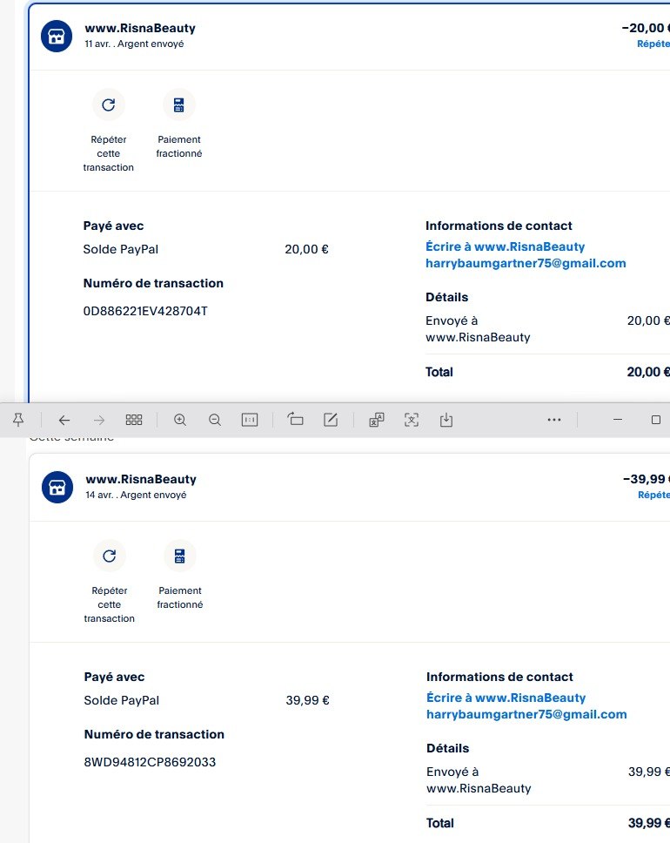Click Paiement fractionné icon for 14 avr. payment
The width and height of the screenshot is (670, 843).
[x=179, y=556]
